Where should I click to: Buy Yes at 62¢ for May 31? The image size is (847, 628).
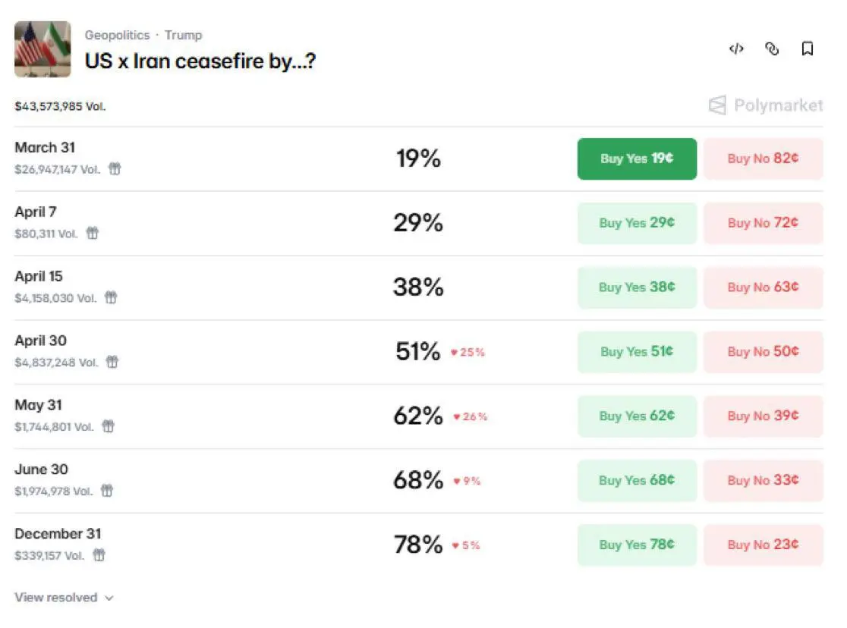point(637,416)
